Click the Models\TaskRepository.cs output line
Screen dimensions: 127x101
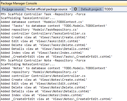39,30
